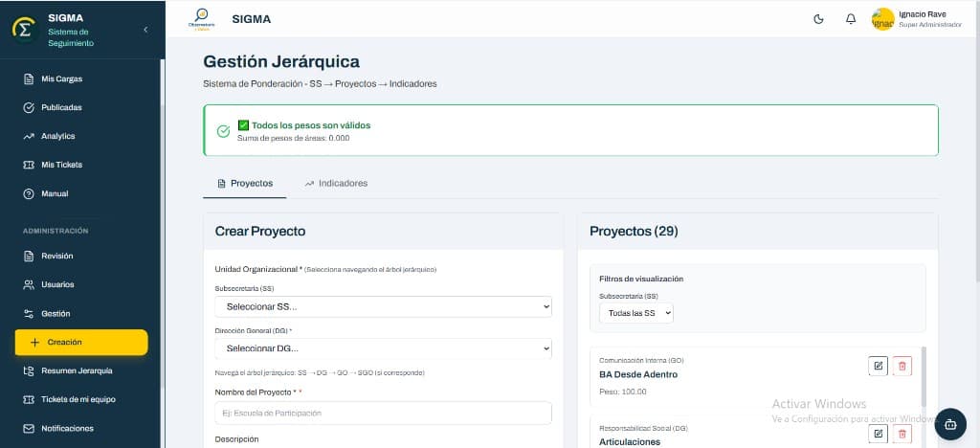
Task: Open the Seleccionar SS dropdown
Action: pyautogui.click(x=383, y=306)
